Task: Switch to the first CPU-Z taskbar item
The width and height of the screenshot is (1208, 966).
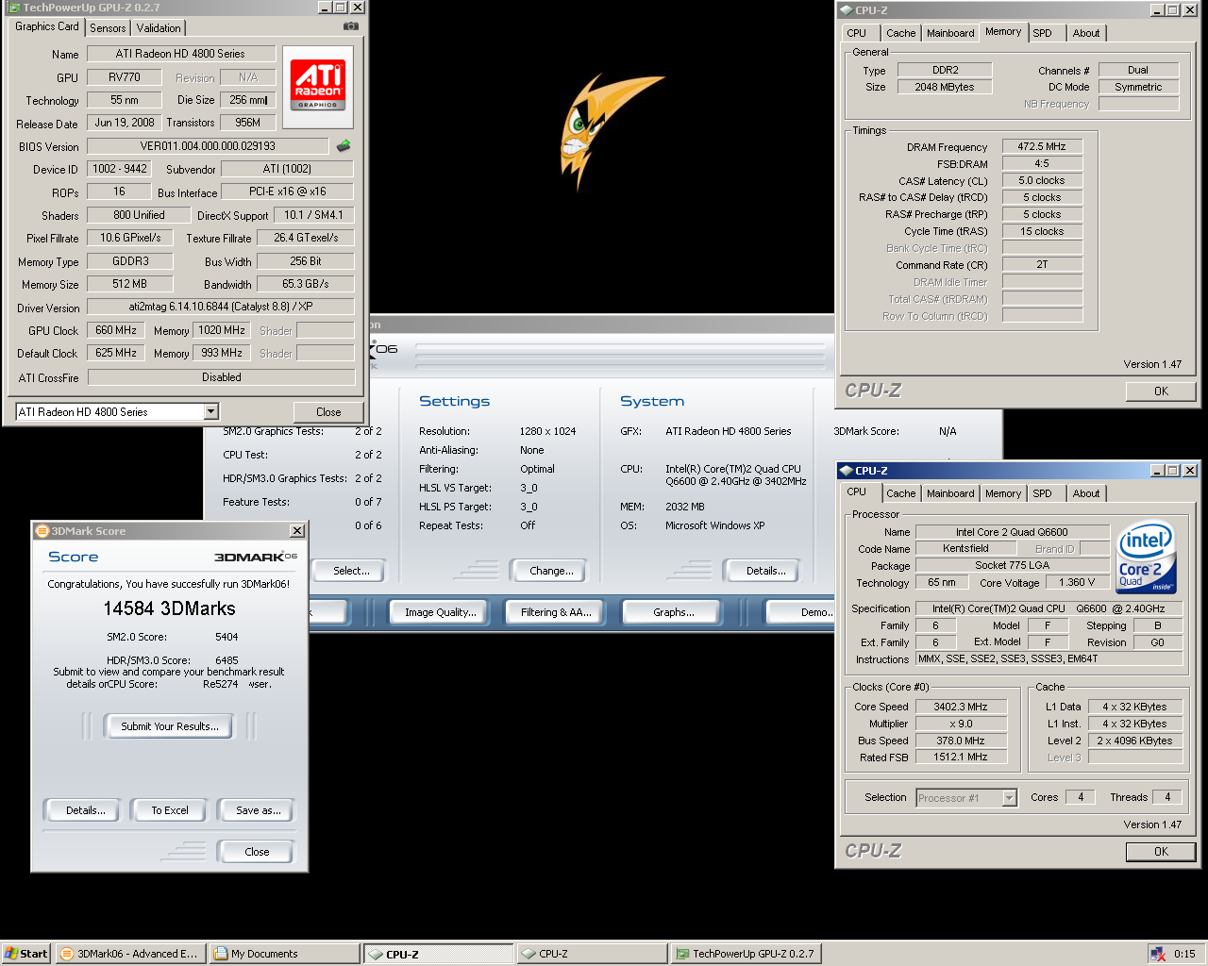Action: click(439, 954)
